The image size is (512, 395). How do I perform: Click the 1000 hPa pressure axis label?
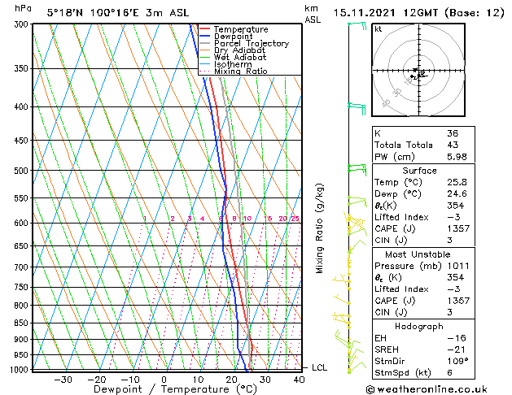point(20,370)
